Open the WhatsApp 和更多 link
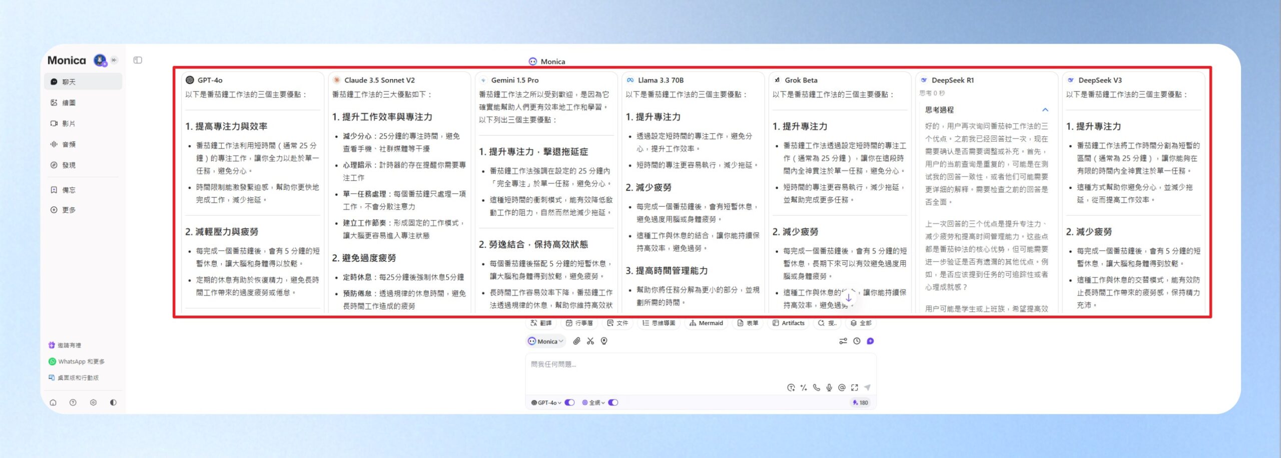The height and width of the screenshot is (458, 1281). tap(77, 361)
